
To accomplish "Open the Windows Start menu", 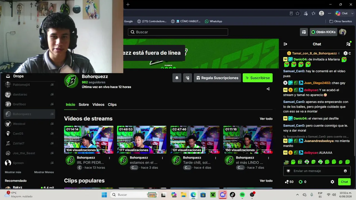I will pyautogui.click(x=104, y=195).
